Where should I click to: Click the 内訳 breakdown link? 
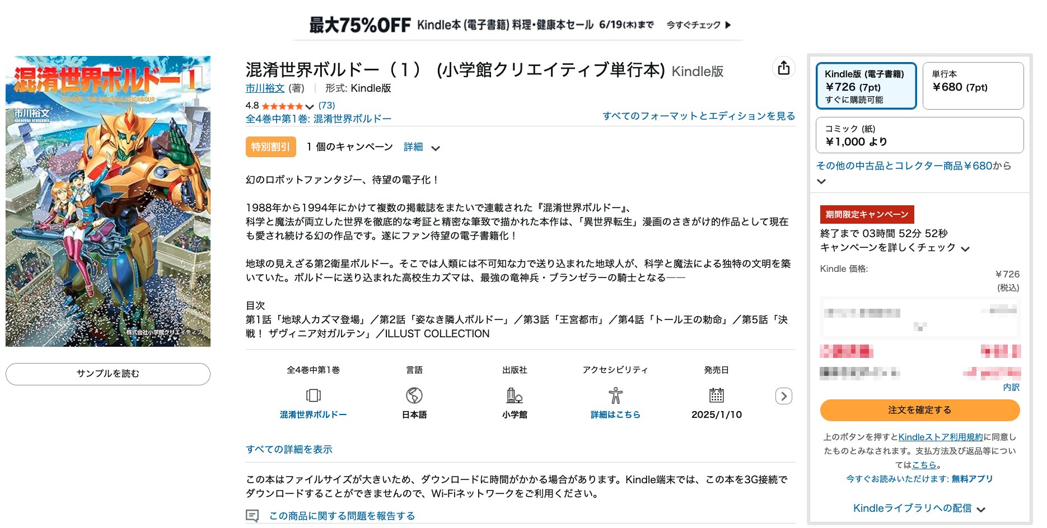click(1011, 387)
